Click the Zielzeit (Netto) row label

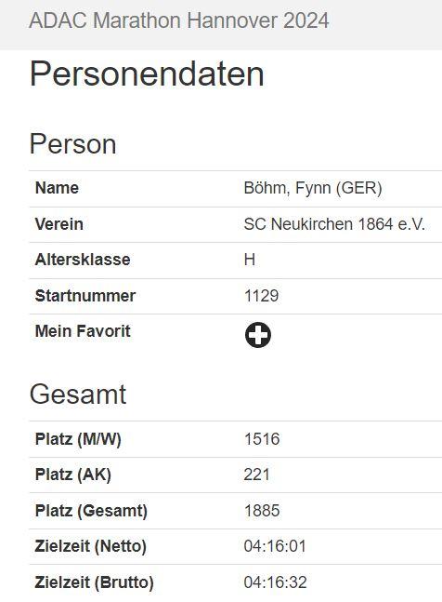pyautogui.click(x=90, y=546)
